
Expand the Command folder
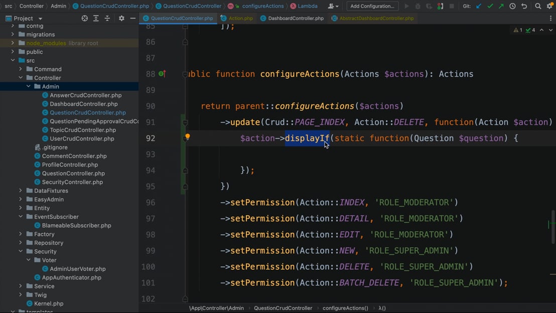(21, 69)
